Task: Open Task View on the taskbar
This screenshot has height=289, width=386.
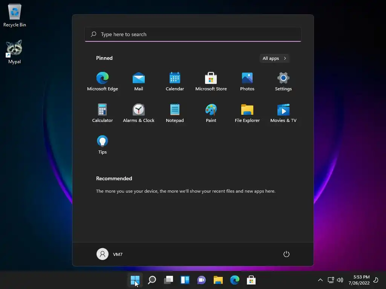Action: pos(168,280)
